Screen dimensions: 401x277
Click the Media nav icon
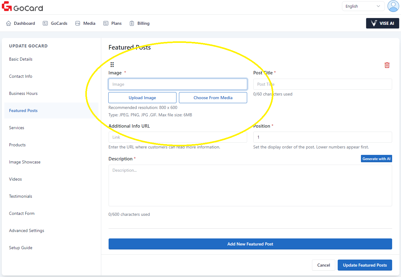(78, 23)
